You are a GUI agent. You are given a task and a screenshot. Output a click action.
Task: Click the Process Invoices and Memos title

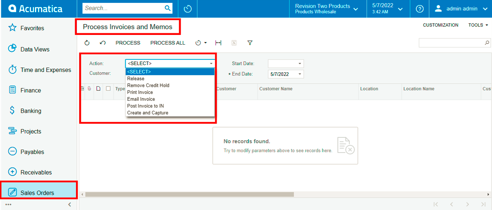[128, 27]
